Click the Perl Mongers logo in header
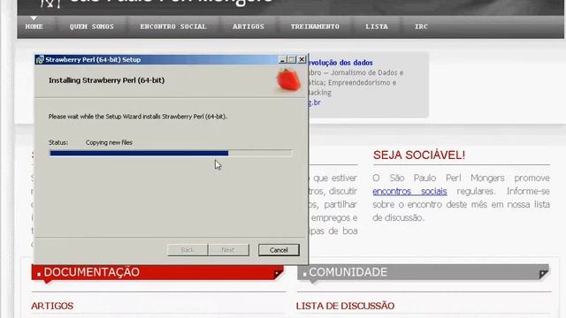This screenshot has height=318, width=566. tap(50, 4)
